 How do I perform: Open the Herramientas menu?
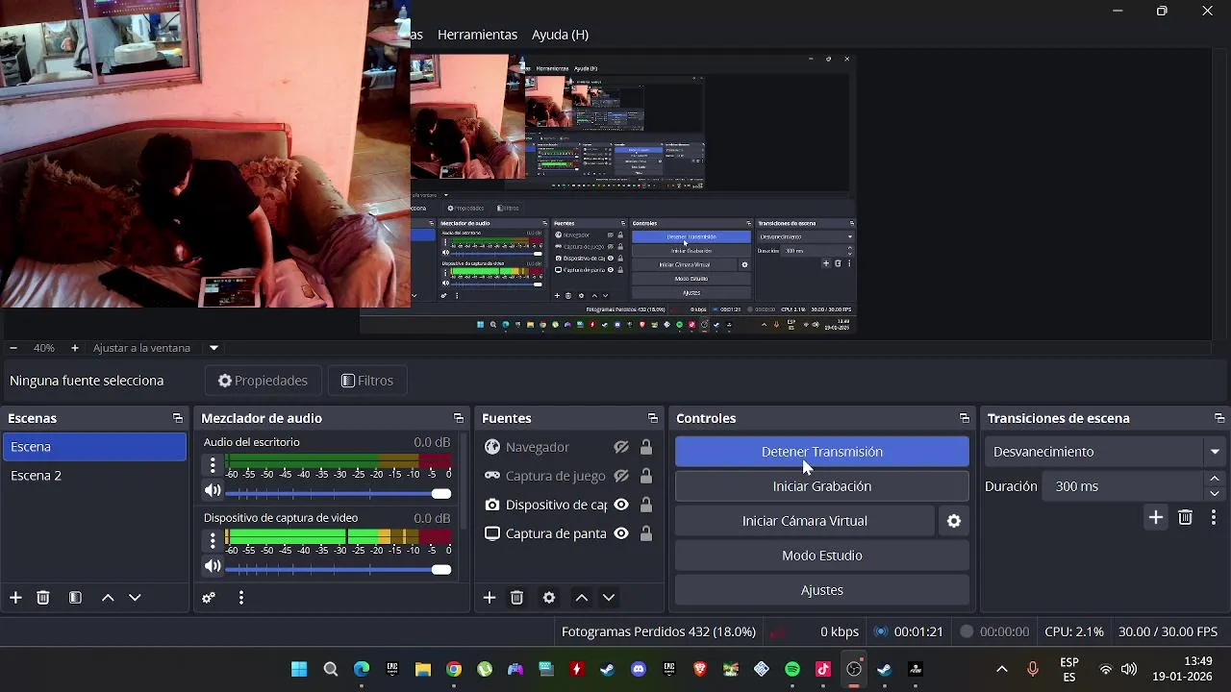coord(477,34)
